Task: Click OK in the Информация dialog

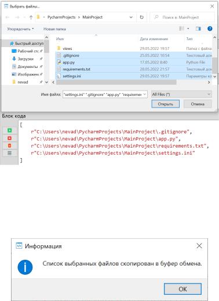Action: pos(183,289)
